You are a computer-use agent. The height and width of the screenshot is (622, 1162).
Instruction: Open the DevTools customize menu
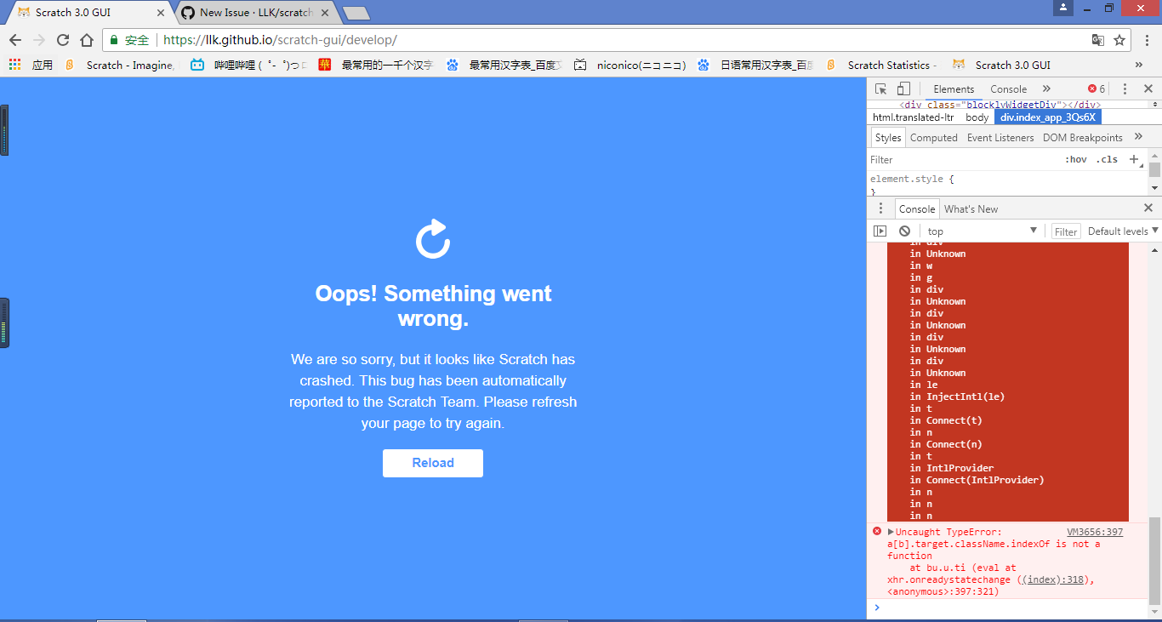coord(1125,88)
